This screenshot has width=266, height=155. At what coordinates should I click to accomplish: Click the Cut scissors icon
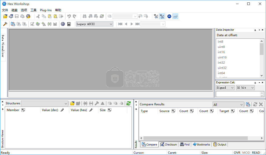point(38,16)
